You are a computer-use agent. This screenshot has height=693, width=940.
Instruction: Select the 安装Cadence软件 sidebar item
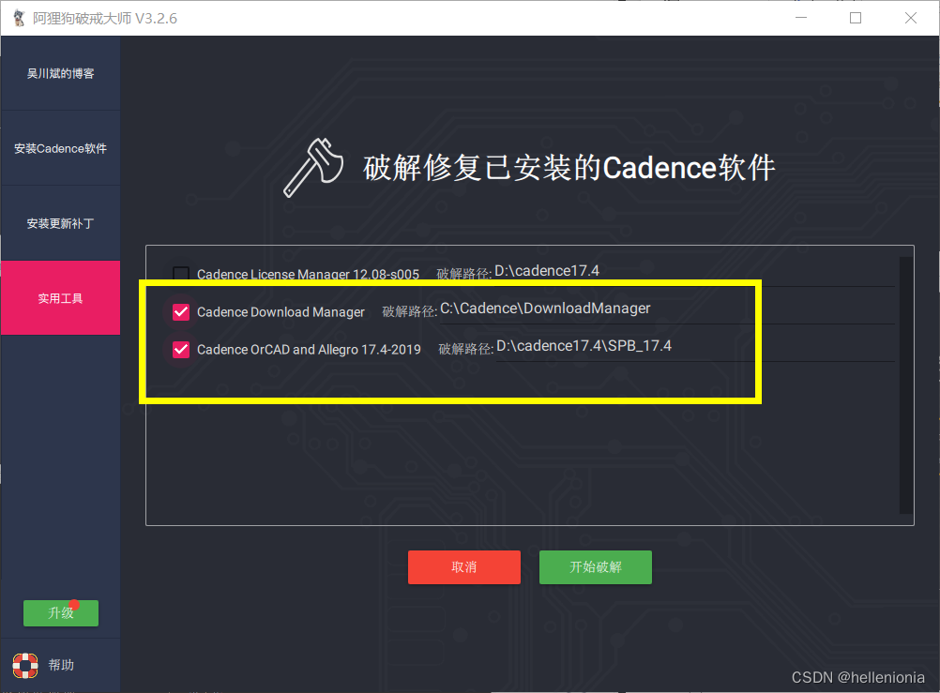pos(60,148)
